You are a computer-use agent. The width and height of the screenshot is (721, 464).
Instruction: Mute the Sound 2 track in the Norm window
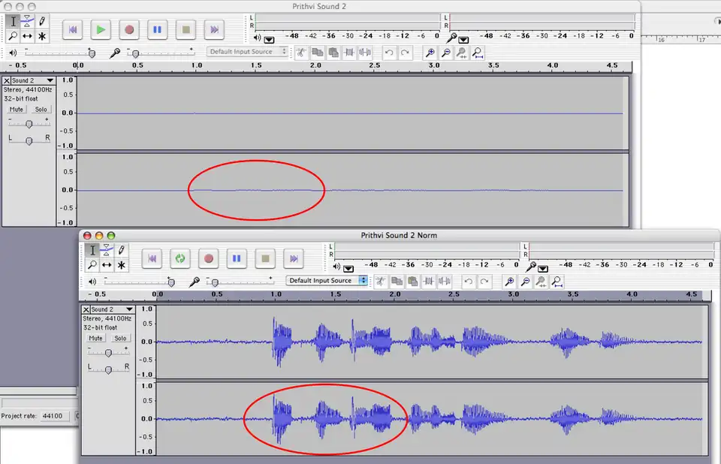96,339
